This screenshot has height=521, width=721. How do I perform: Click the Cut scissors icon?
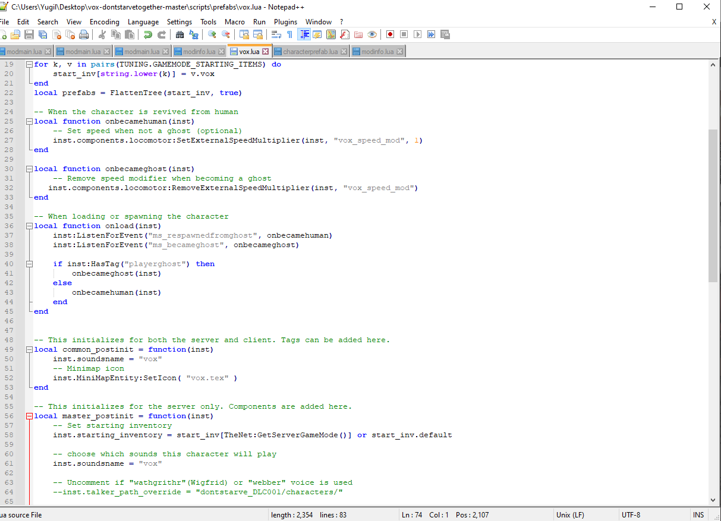point(102,34)
